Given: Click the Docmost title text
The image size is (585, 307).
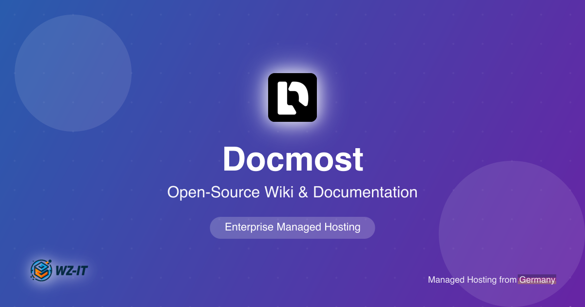Looking at the screenshot, I should click(292, 160).
